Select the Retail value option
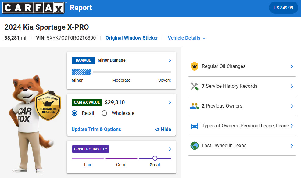This screenshot has height=178, width=301. pos(74,113)
